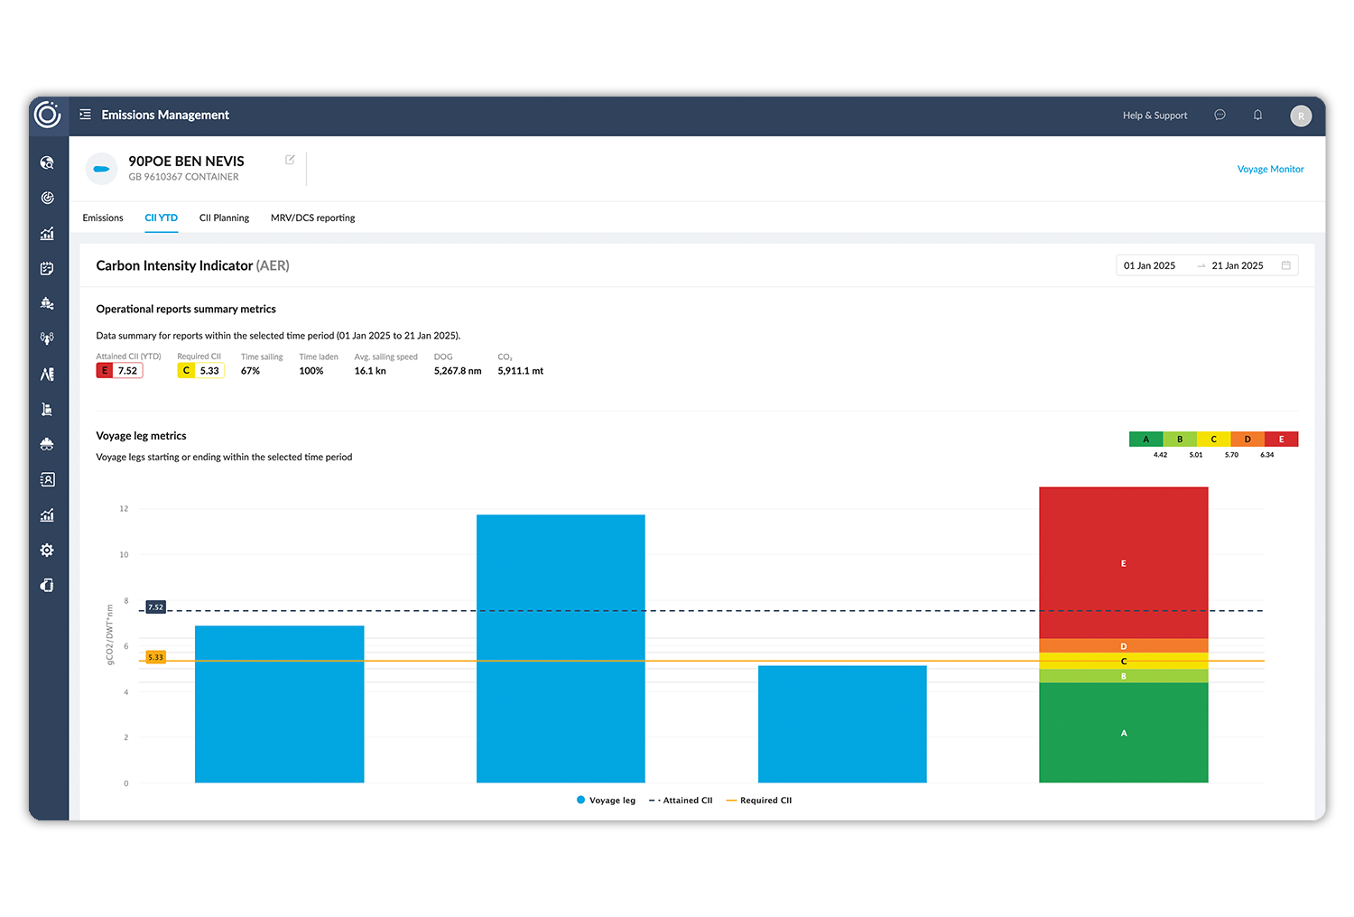Open the settings gear in the sidebar
1354x917 pixels.
[47, 550]
